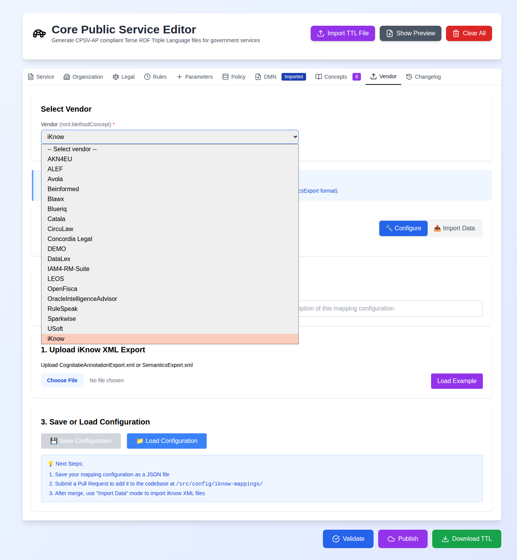Image resolution: width=517 pixels, height=560 pixels.
Task: Click the trash icon on Clear All
Action: coord(456,33)
